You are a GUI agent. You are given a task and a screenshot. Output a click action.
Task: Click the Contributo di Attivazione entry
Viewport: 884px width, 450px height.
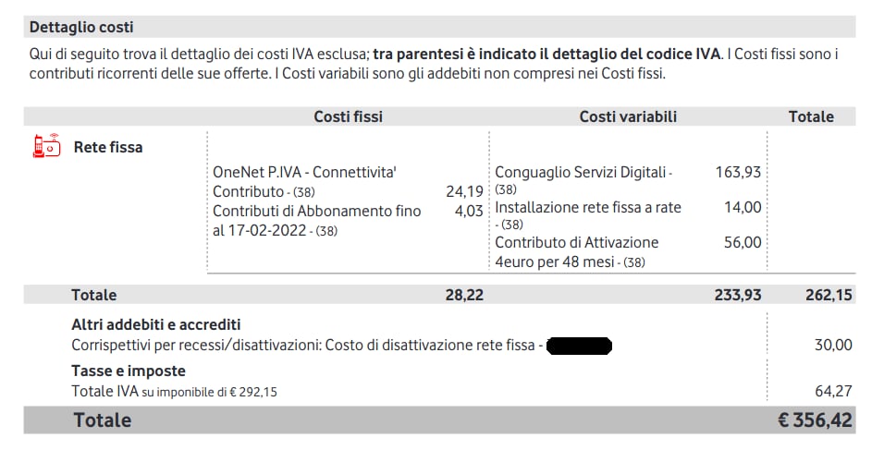[577, 243]
